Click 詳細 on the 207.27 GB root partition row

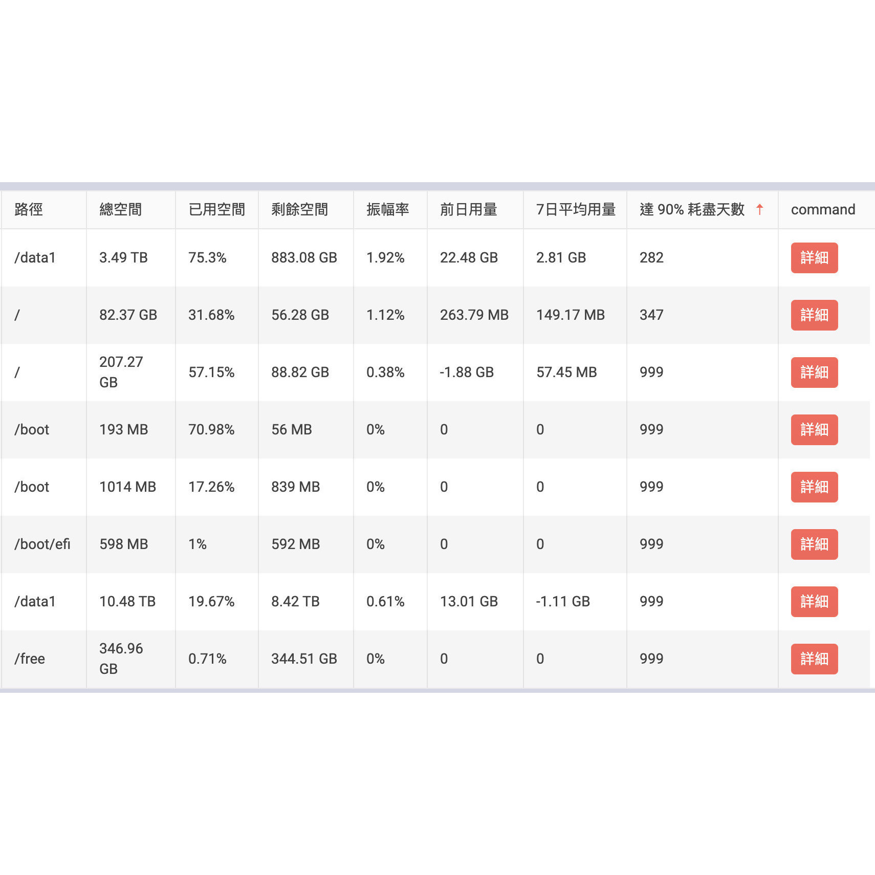(x=814, y=373)
